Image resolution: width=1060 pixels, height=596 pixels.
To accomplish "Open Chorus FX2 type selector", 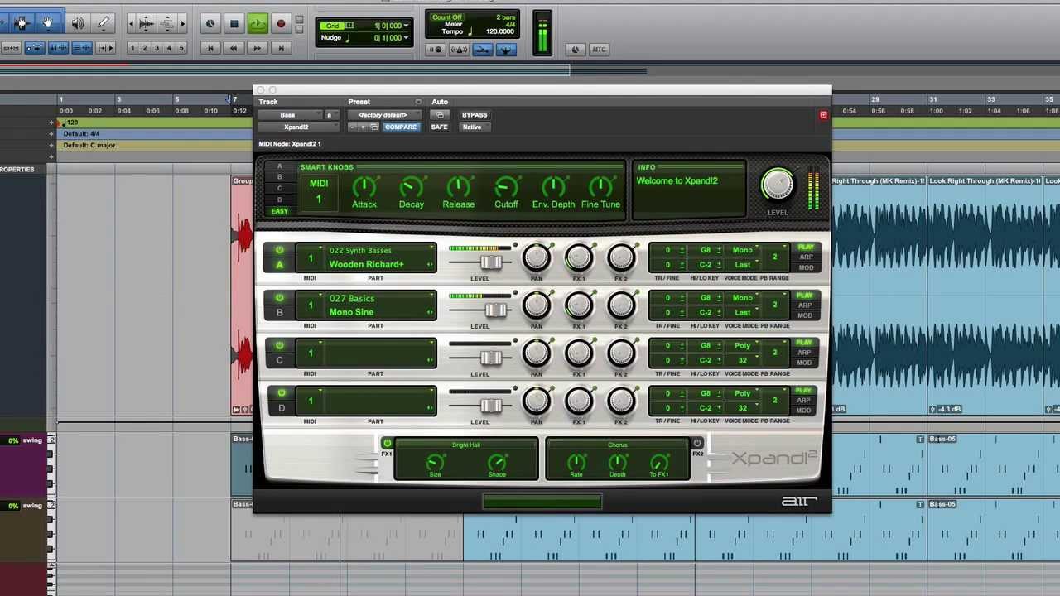I will point(618,445).
